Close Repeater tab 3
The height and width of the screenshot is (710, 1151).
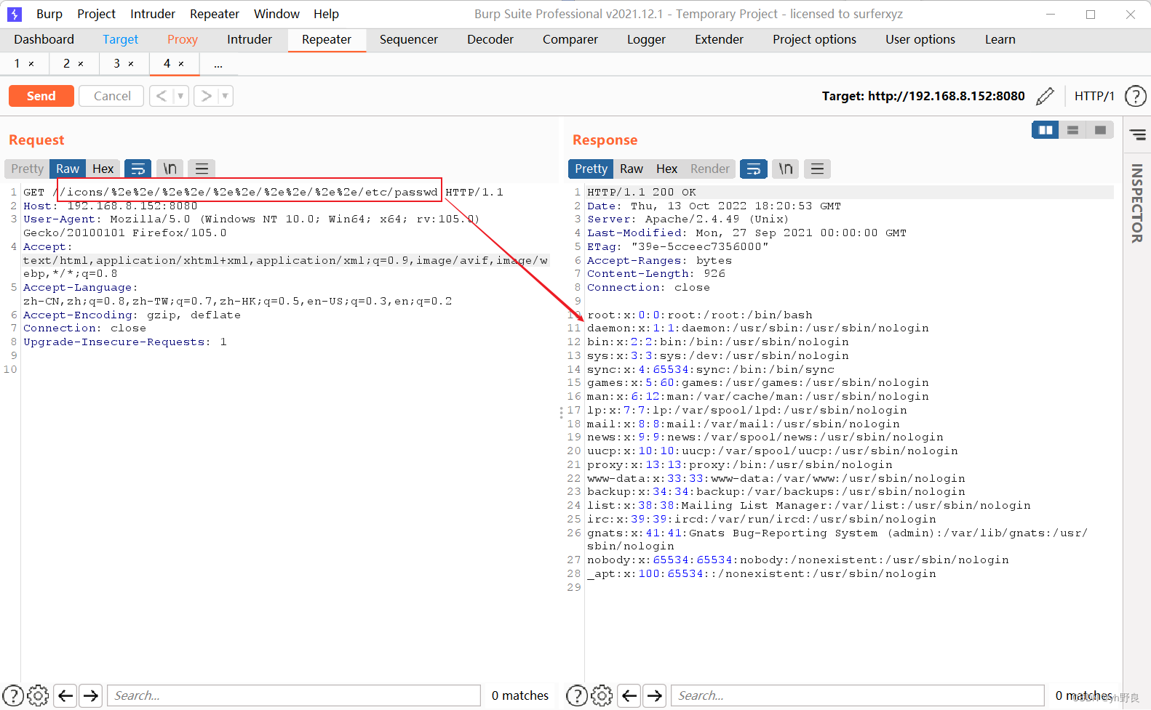tap(131, 64)
